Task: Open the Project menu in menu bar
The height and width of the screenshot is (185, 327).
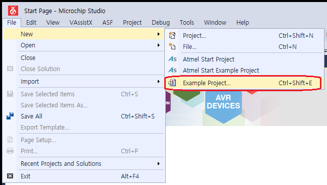Action: click(132, 23)
